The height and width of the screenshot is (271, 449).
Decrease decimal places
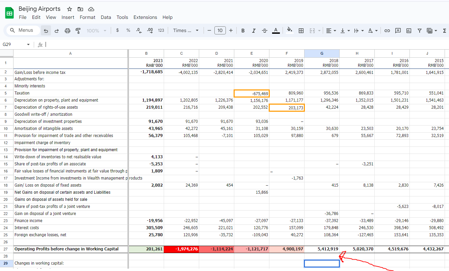(139, 30)
